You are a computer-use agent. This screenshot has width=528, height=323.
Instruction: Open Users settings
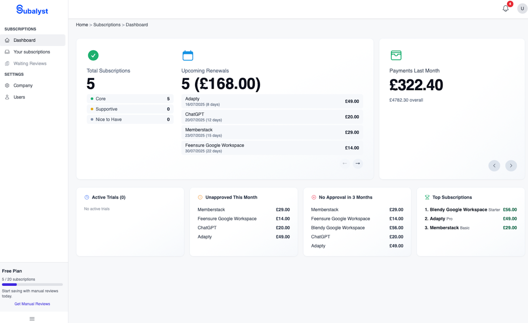33,97
